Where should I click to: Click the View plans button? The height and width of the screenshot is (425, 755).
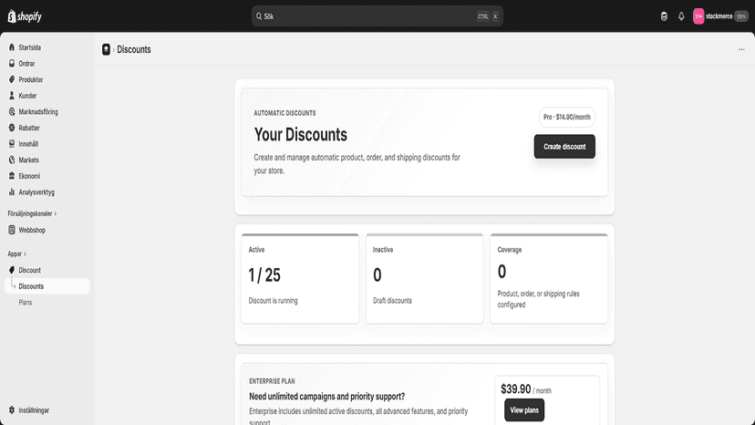524,410
